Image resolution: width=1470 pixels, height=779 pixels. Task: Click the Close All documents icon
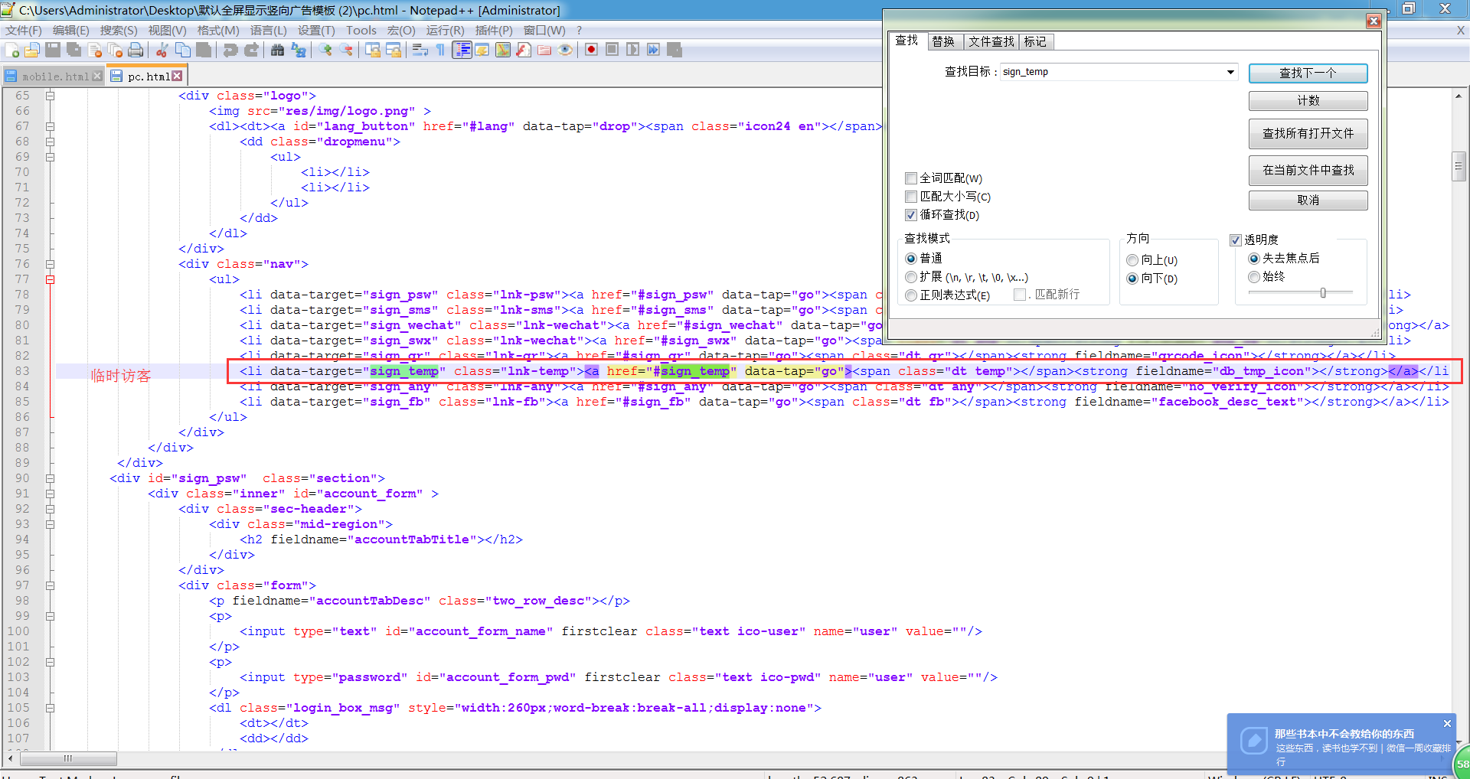[115, 50]
